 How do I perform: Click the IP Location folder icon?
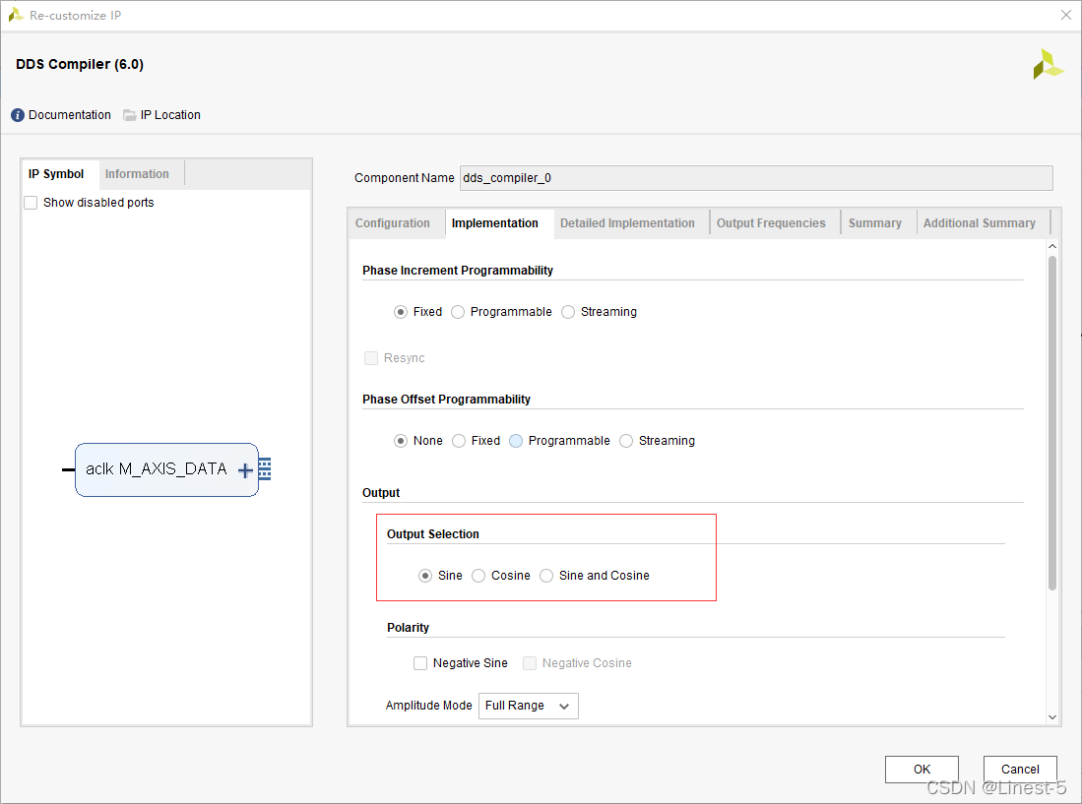click(130, 115)
